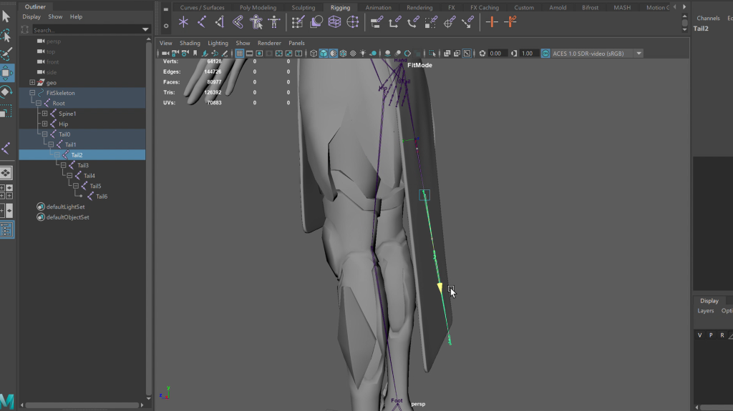Open the Outliner search filter dropdown
The width and height of the screenshot is (733, 411).
pos(145,30)
